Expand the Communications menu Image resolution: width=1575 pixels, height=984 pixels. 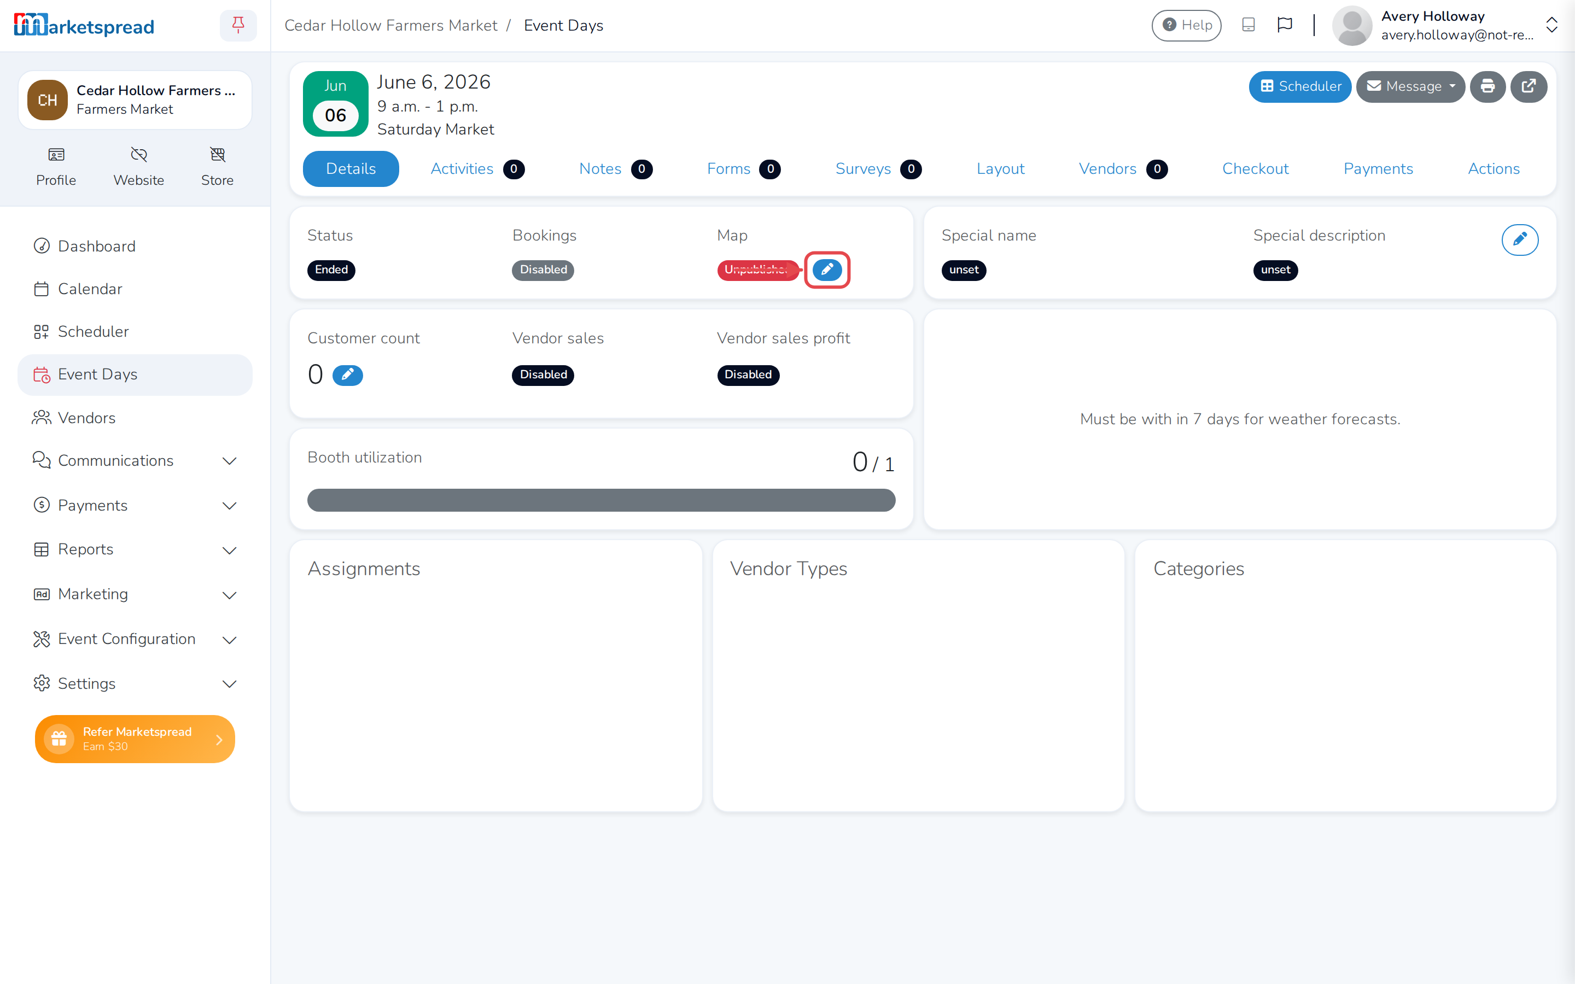pos(135,461)
